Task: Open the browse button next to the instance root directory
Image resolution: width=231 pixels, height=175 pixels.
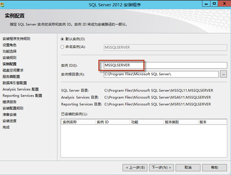Action: (223, 74)
